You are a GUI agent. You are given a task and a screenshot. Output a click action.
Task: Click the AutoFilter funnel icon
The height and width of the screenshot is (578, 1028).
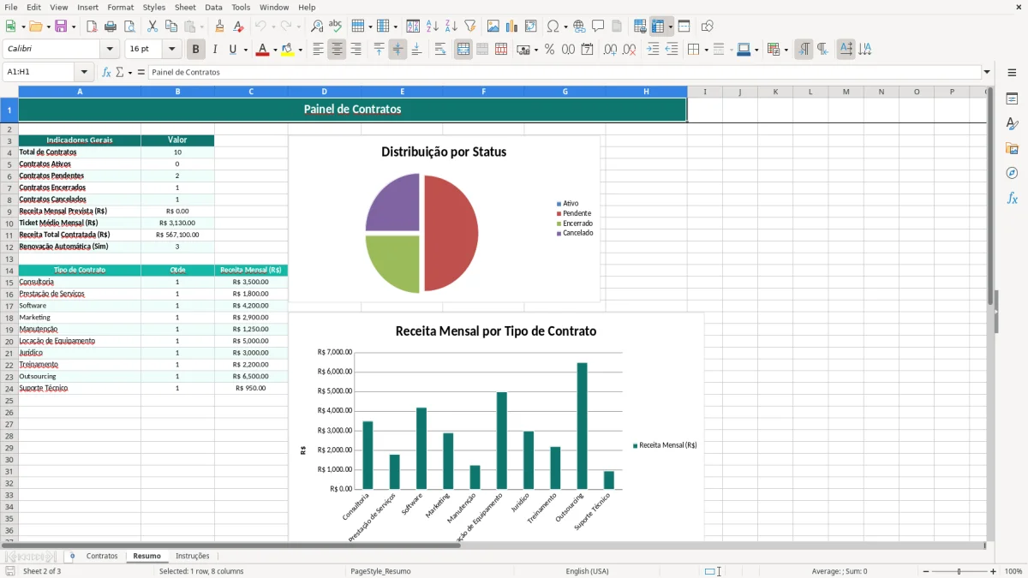pyautogui.click(x=469, y=27)
